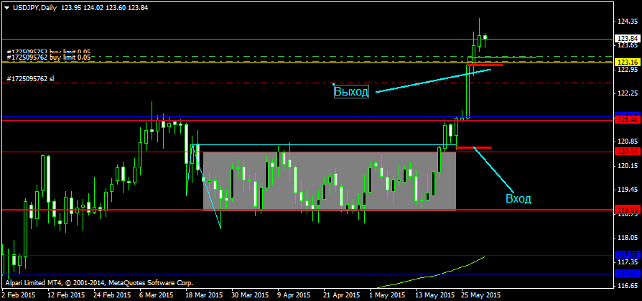Screen dimensions: 642x301
Task: Click date label 24 Feb 2015
Action: 112,295
